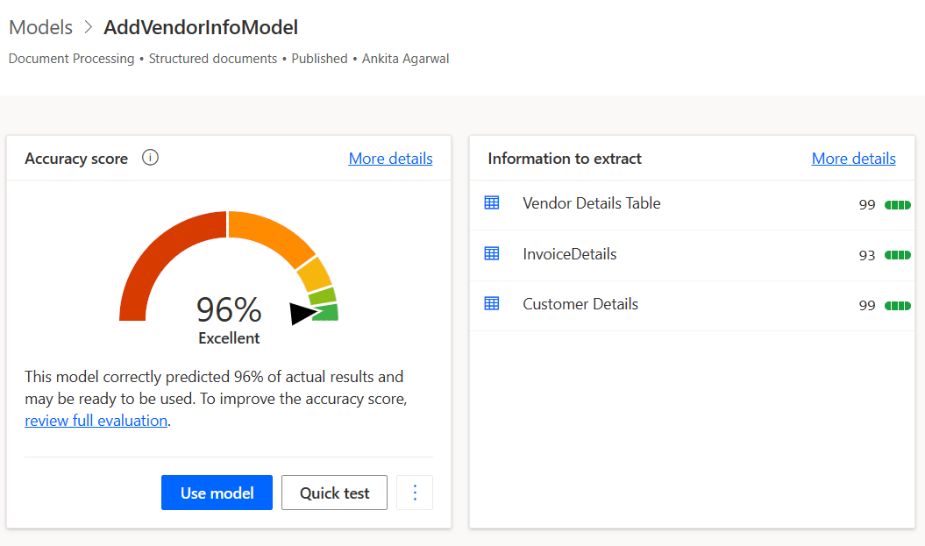
Task: Click the yellow segment of accuracy gauge
Action: 315,275
